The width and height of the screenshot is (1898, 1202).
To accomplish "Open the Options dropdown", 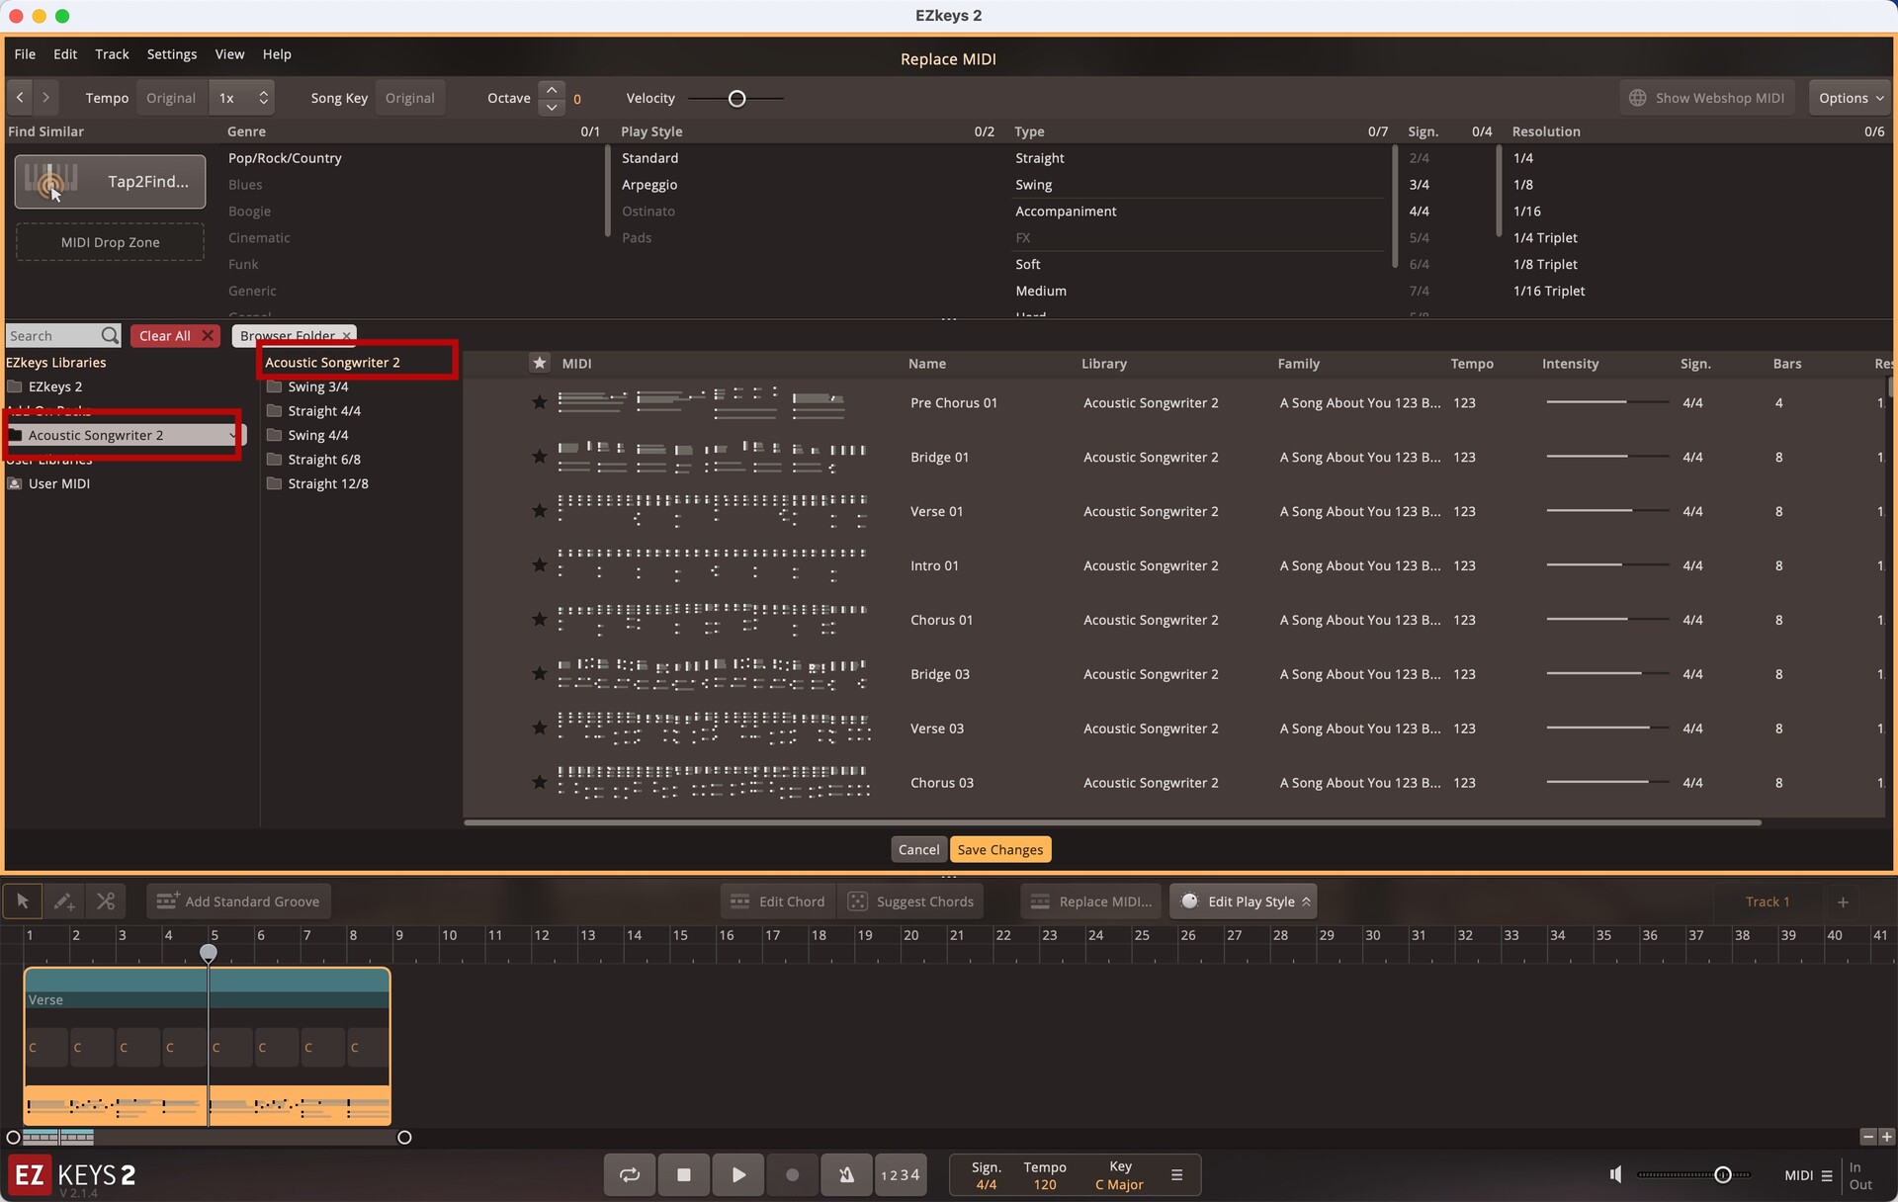I will 1851,98.
